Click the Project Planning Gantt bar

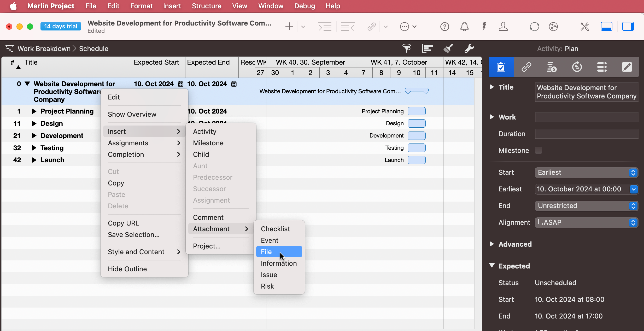(417, 111)
